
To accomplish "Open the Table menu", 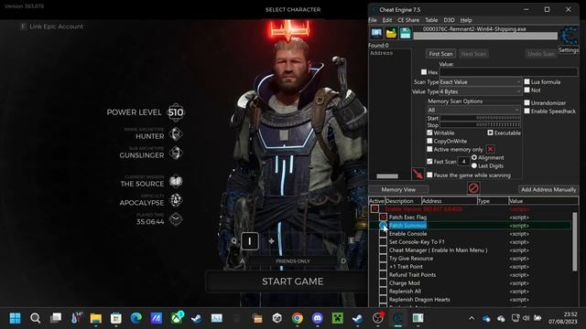I will (x=431, y=20).
